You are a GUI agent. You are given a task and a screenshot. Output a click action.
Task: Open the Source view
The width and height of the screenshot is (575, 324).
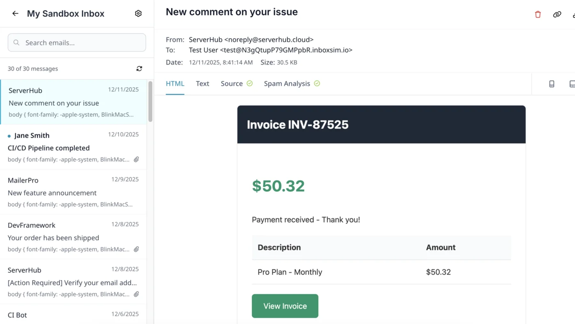pos(232,83)
